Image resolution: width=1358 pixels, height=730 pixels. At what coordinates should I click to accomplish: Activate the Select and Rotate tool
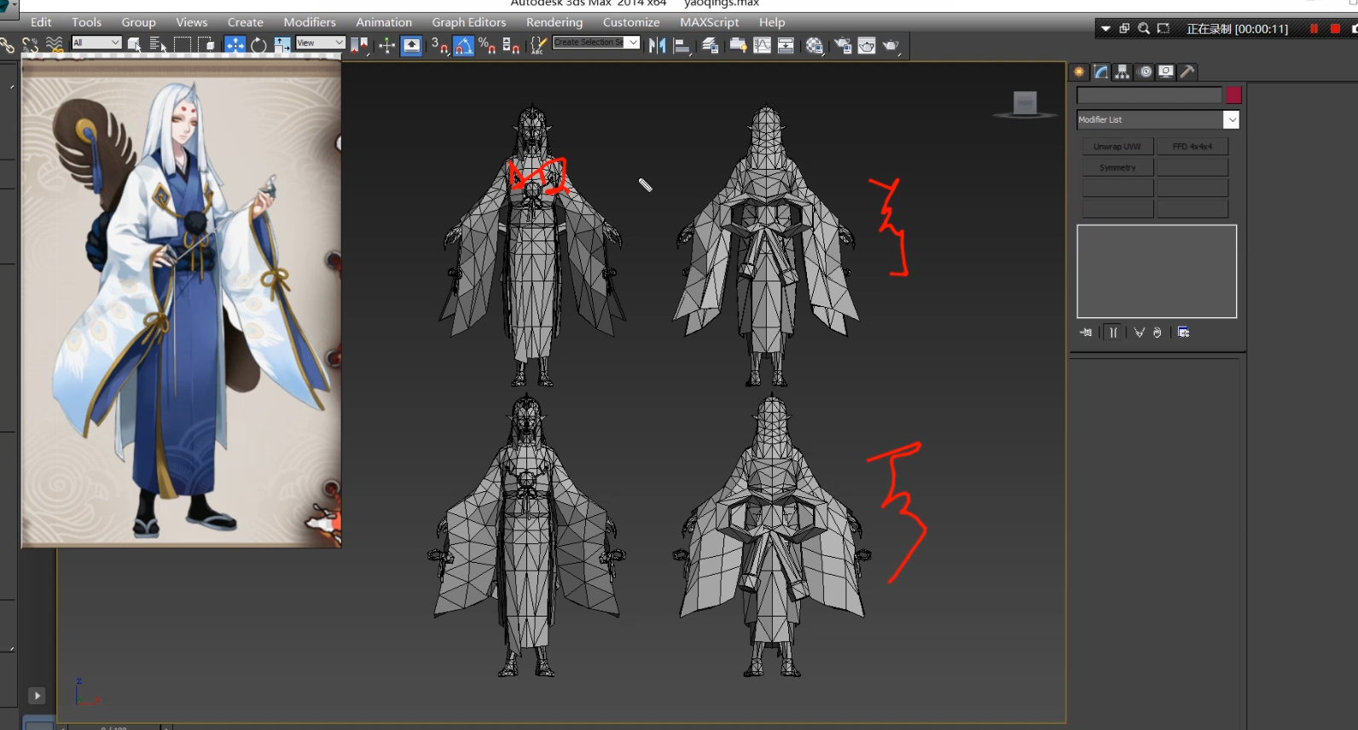(258, 45)
